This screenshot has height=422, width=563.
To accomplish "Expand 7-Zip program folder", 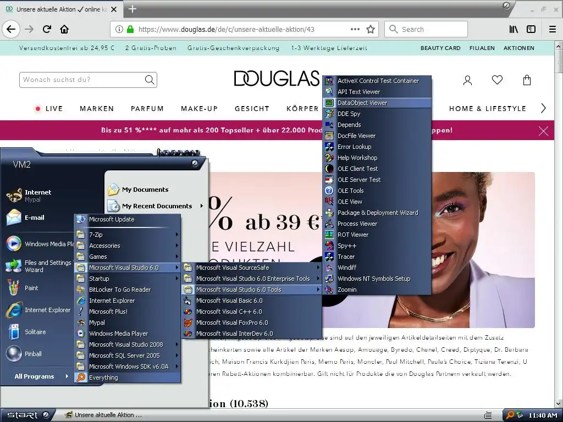I will [x=128, y=235].
